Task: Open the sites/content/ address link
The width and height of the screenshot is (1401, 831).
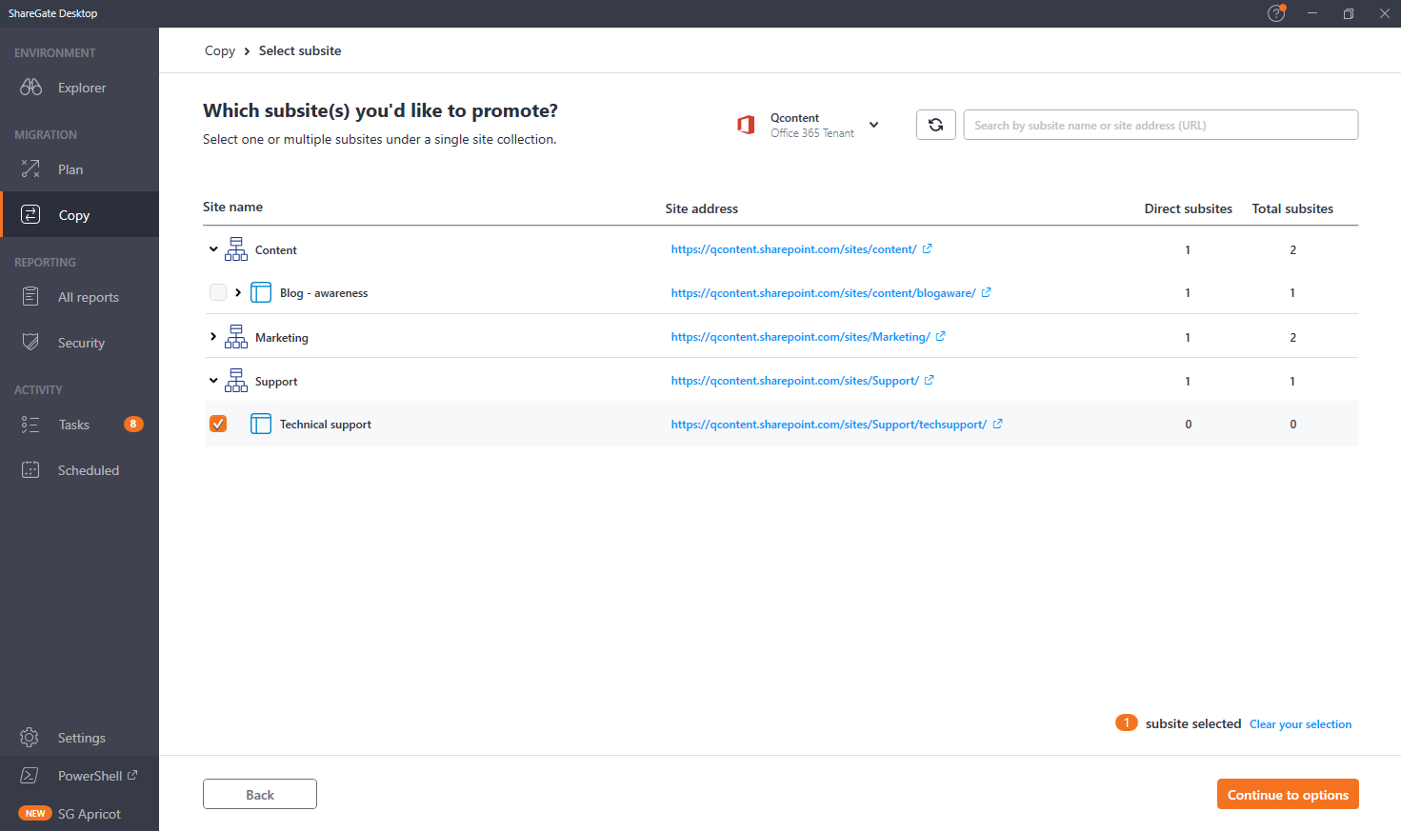Action: [x=793, y=249]
